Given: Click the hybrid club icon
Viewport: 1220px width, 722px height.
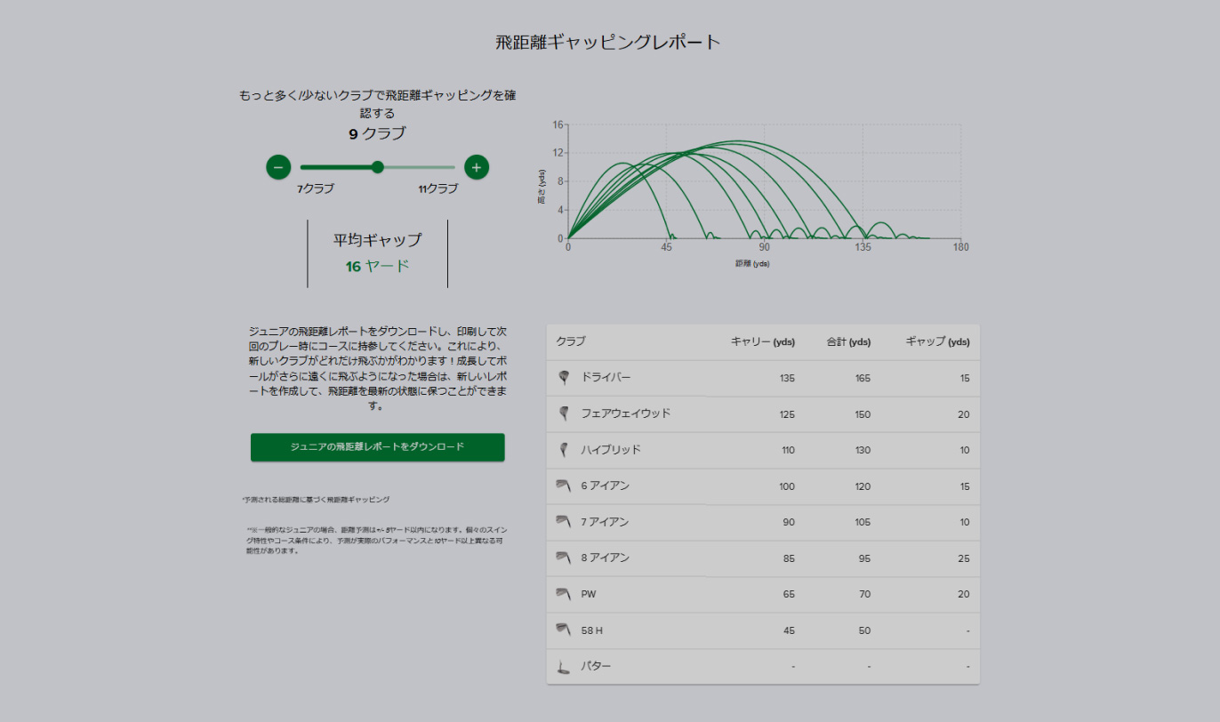Looking at the screenshot, I should (562, 450).
